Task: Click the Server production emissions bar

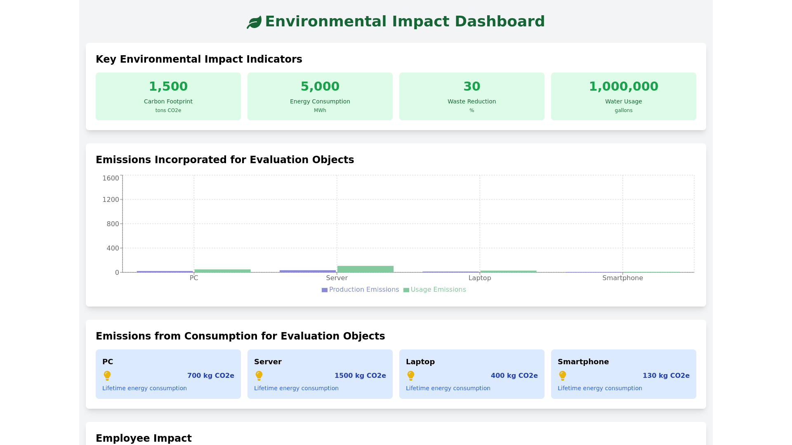Action: tap(308, 271)
